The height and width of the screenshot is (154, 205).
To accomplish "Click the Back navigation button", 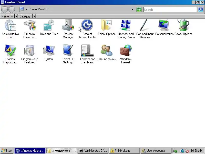I will click(4, 9).
